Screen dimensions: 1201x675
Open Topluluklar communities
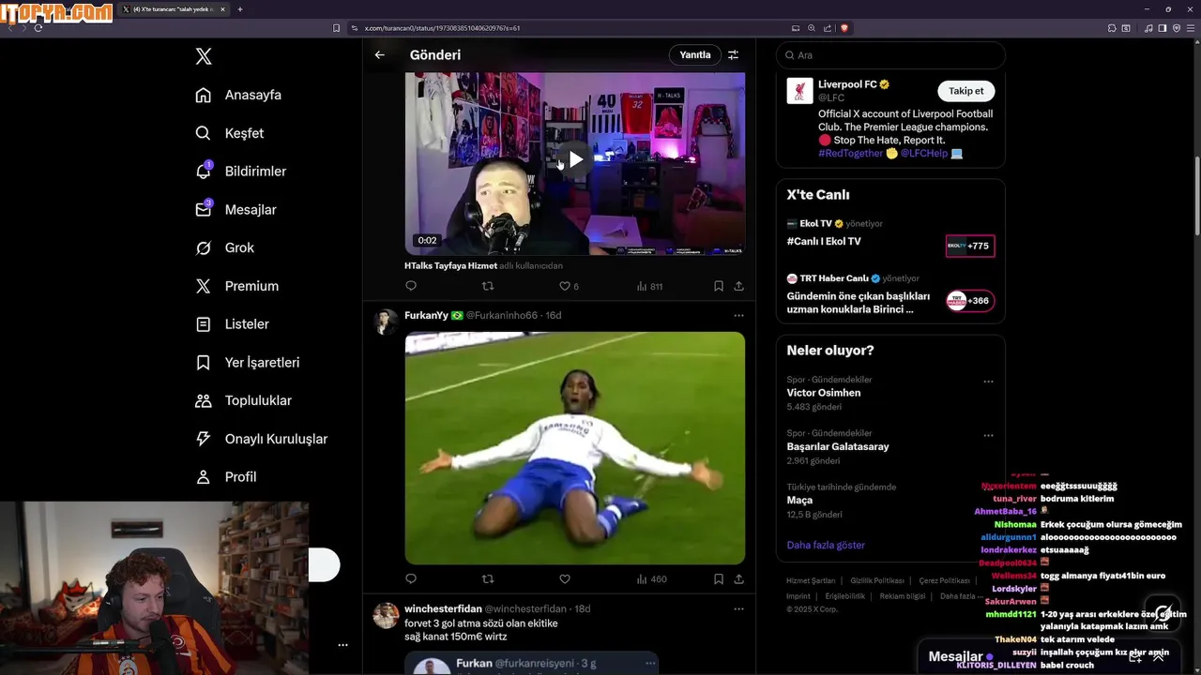(x=243, y=400)
